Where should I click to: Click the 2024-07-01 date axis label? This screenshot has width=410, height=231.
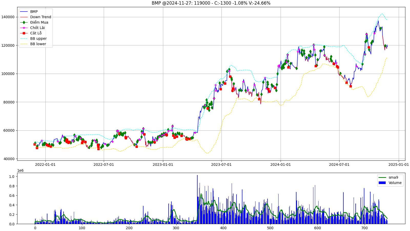(339, 165)
